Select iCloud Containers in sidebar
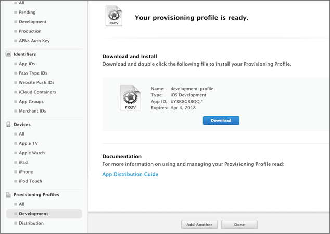 pyautogui.click(x=37, y=92)
